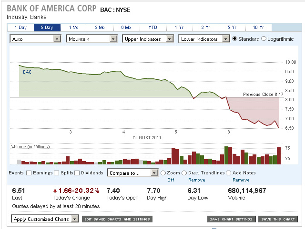View the YTD chart range

[153, 28]
